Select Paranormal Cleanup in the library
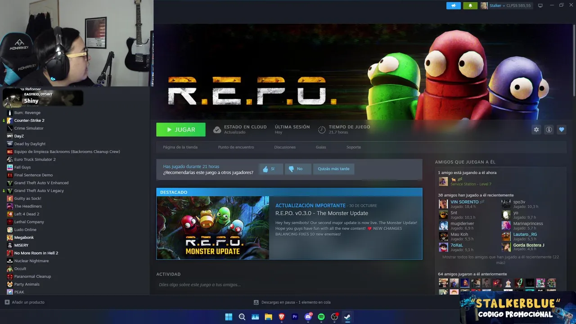Viewport: 576px width, 324px height. pyautogui.click(x=32, y=276)
